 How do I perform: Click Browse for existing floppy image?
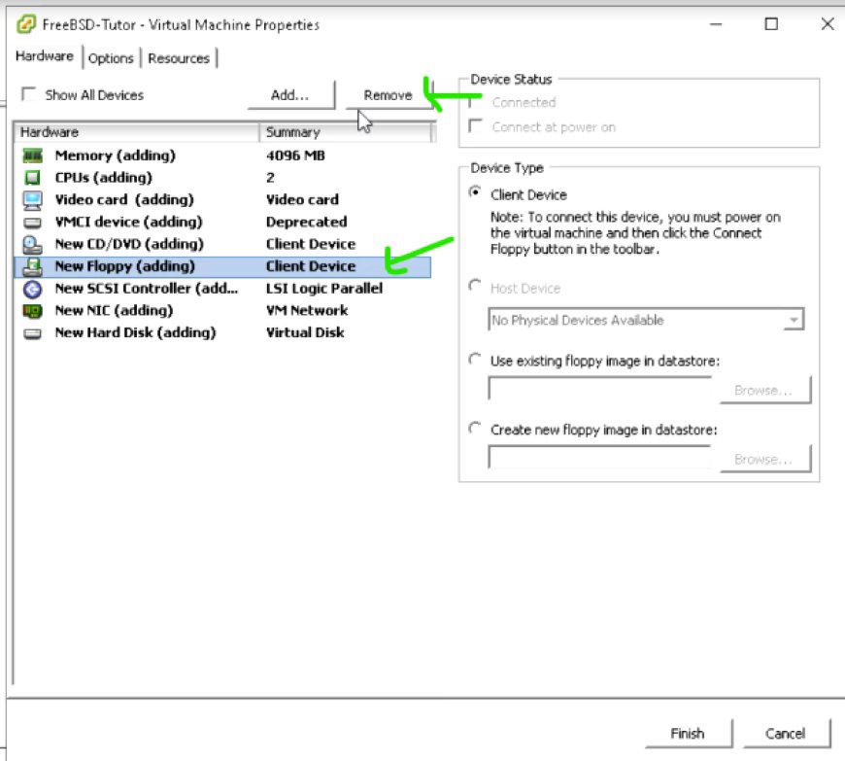coord(764,390)
